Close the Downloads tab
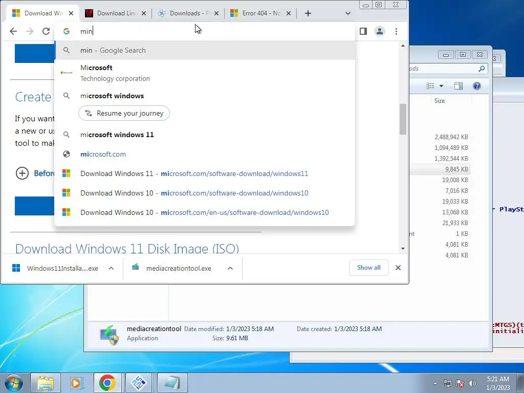 point(216,13)
